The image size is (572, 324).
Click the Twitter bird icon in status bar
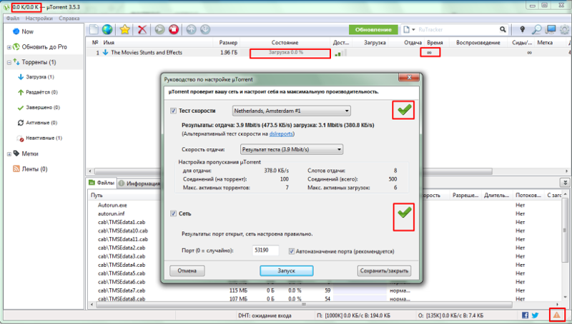point(535,315)
